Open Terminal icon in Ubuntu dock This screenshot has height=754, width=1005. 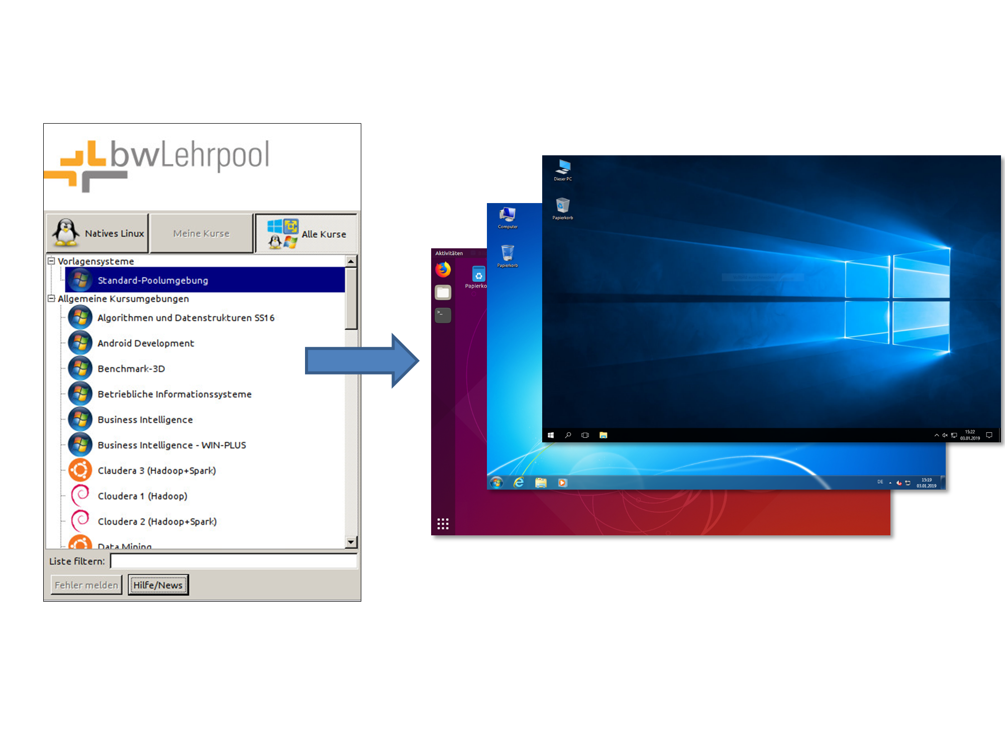pyautogui.click(x=443, y=315)
